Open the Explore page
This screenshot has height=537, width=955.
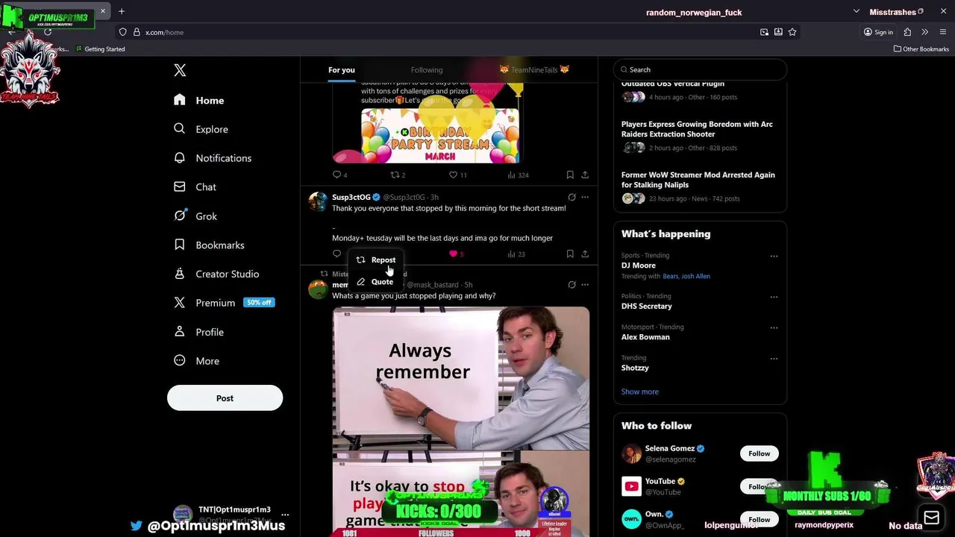pyautogui.click(x=201, y=129)
